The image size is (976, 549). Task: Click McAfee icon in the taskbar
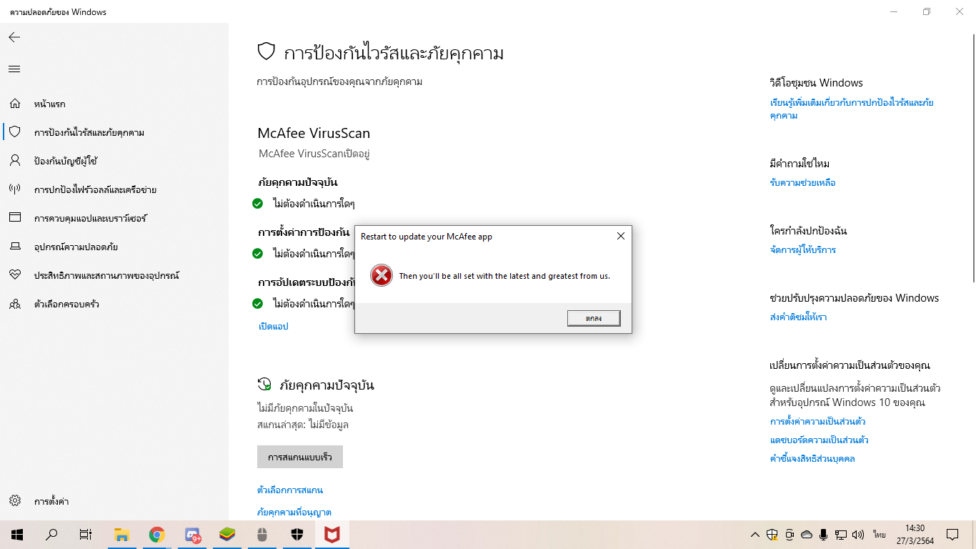(x=332, y=534)
